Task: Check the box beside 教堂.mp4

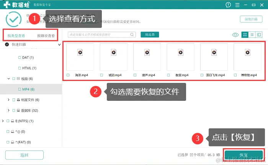Action: (168, 75)
